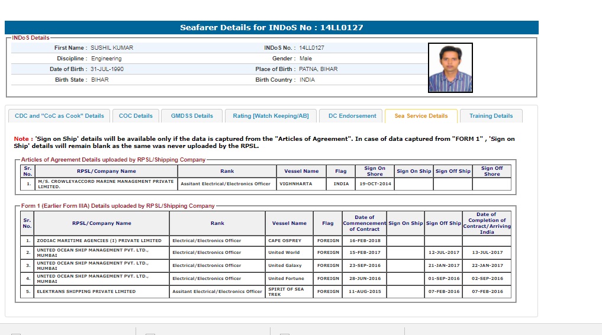
Task: Click the CAPE OSPREY vessel name cell
Action: click(x=285, y=241)
